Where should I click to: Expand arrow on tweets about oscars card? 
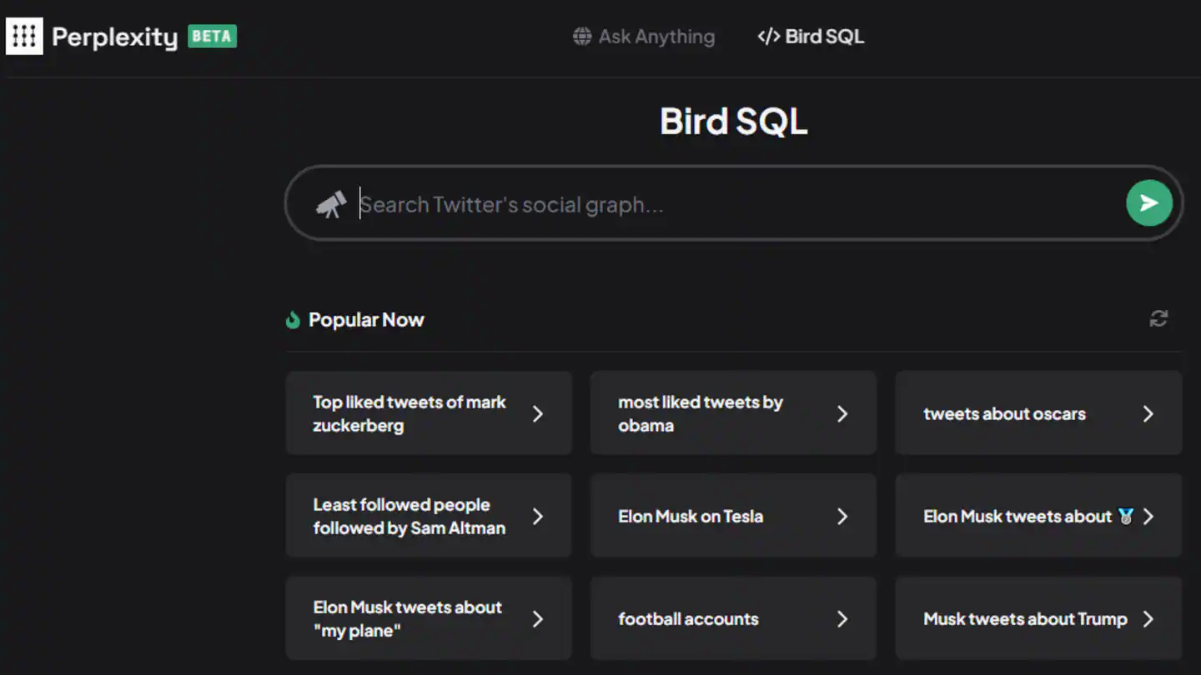[x=1148, y=414]
